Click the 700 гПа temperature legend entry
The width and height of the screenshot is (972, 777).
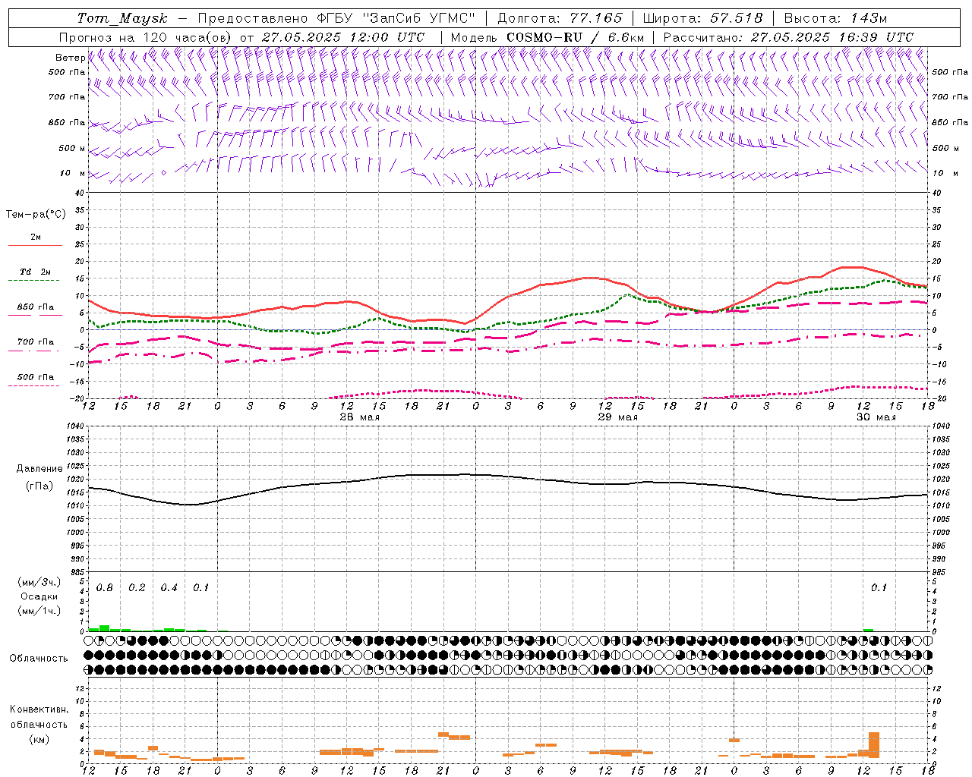click(36, 342)
